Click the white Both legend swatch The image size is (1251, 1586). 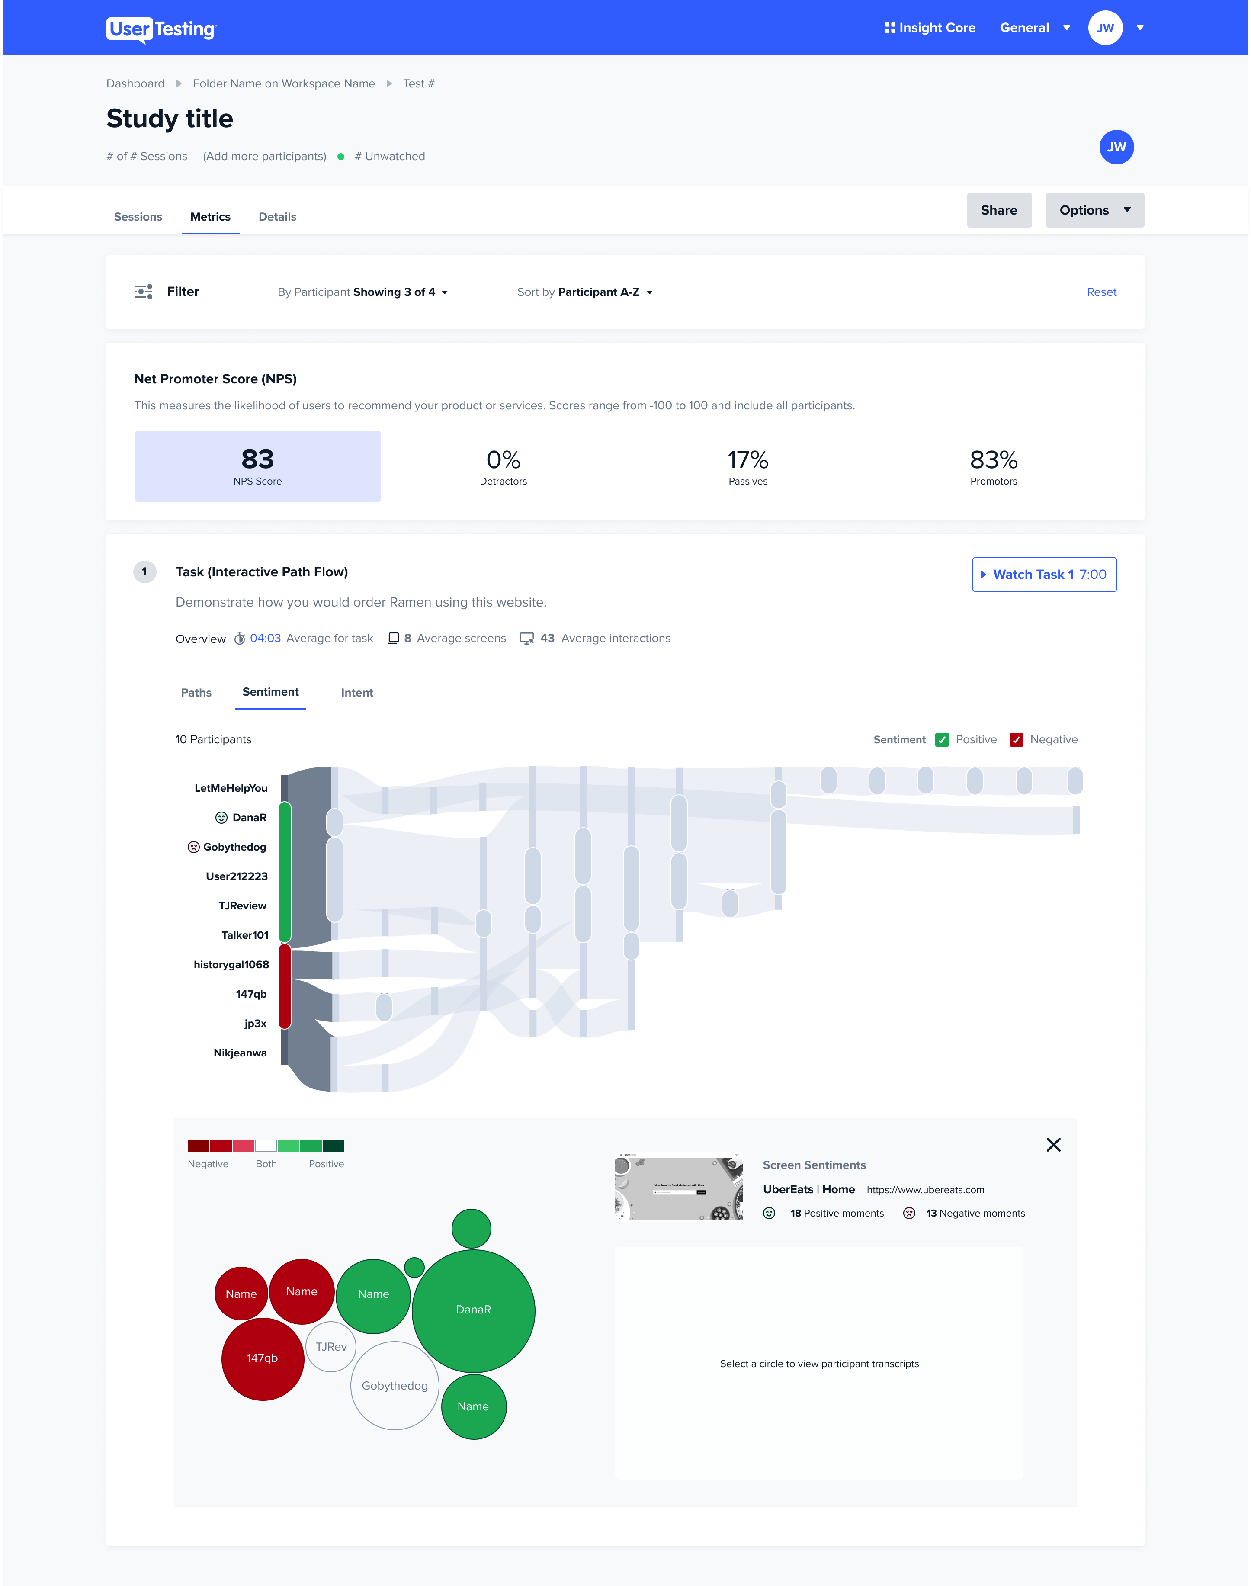[x=266, y=1145]
